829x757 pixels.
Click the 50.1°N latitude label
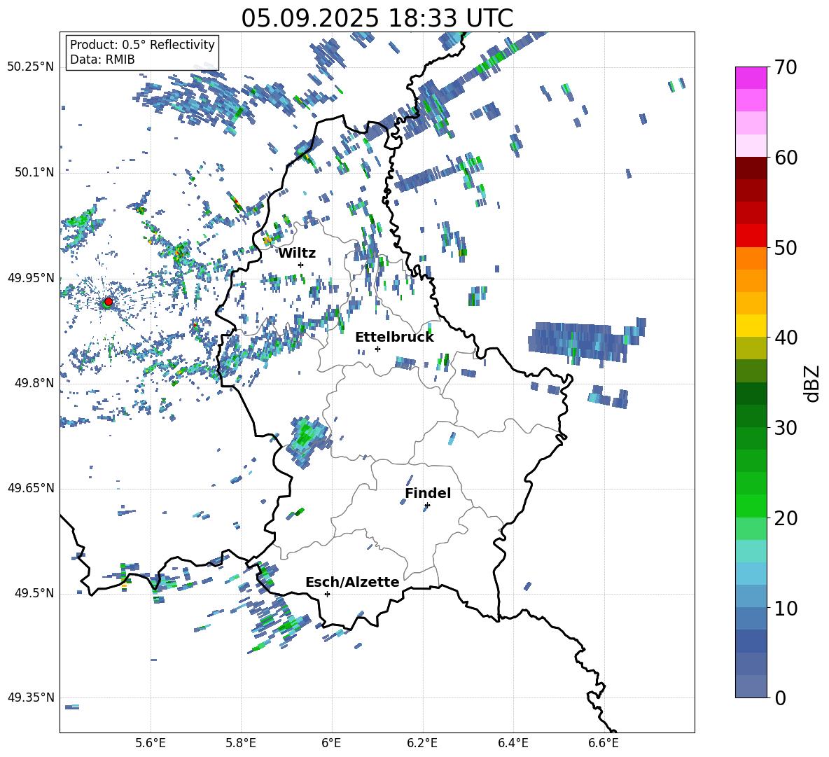tap(34, 172)
